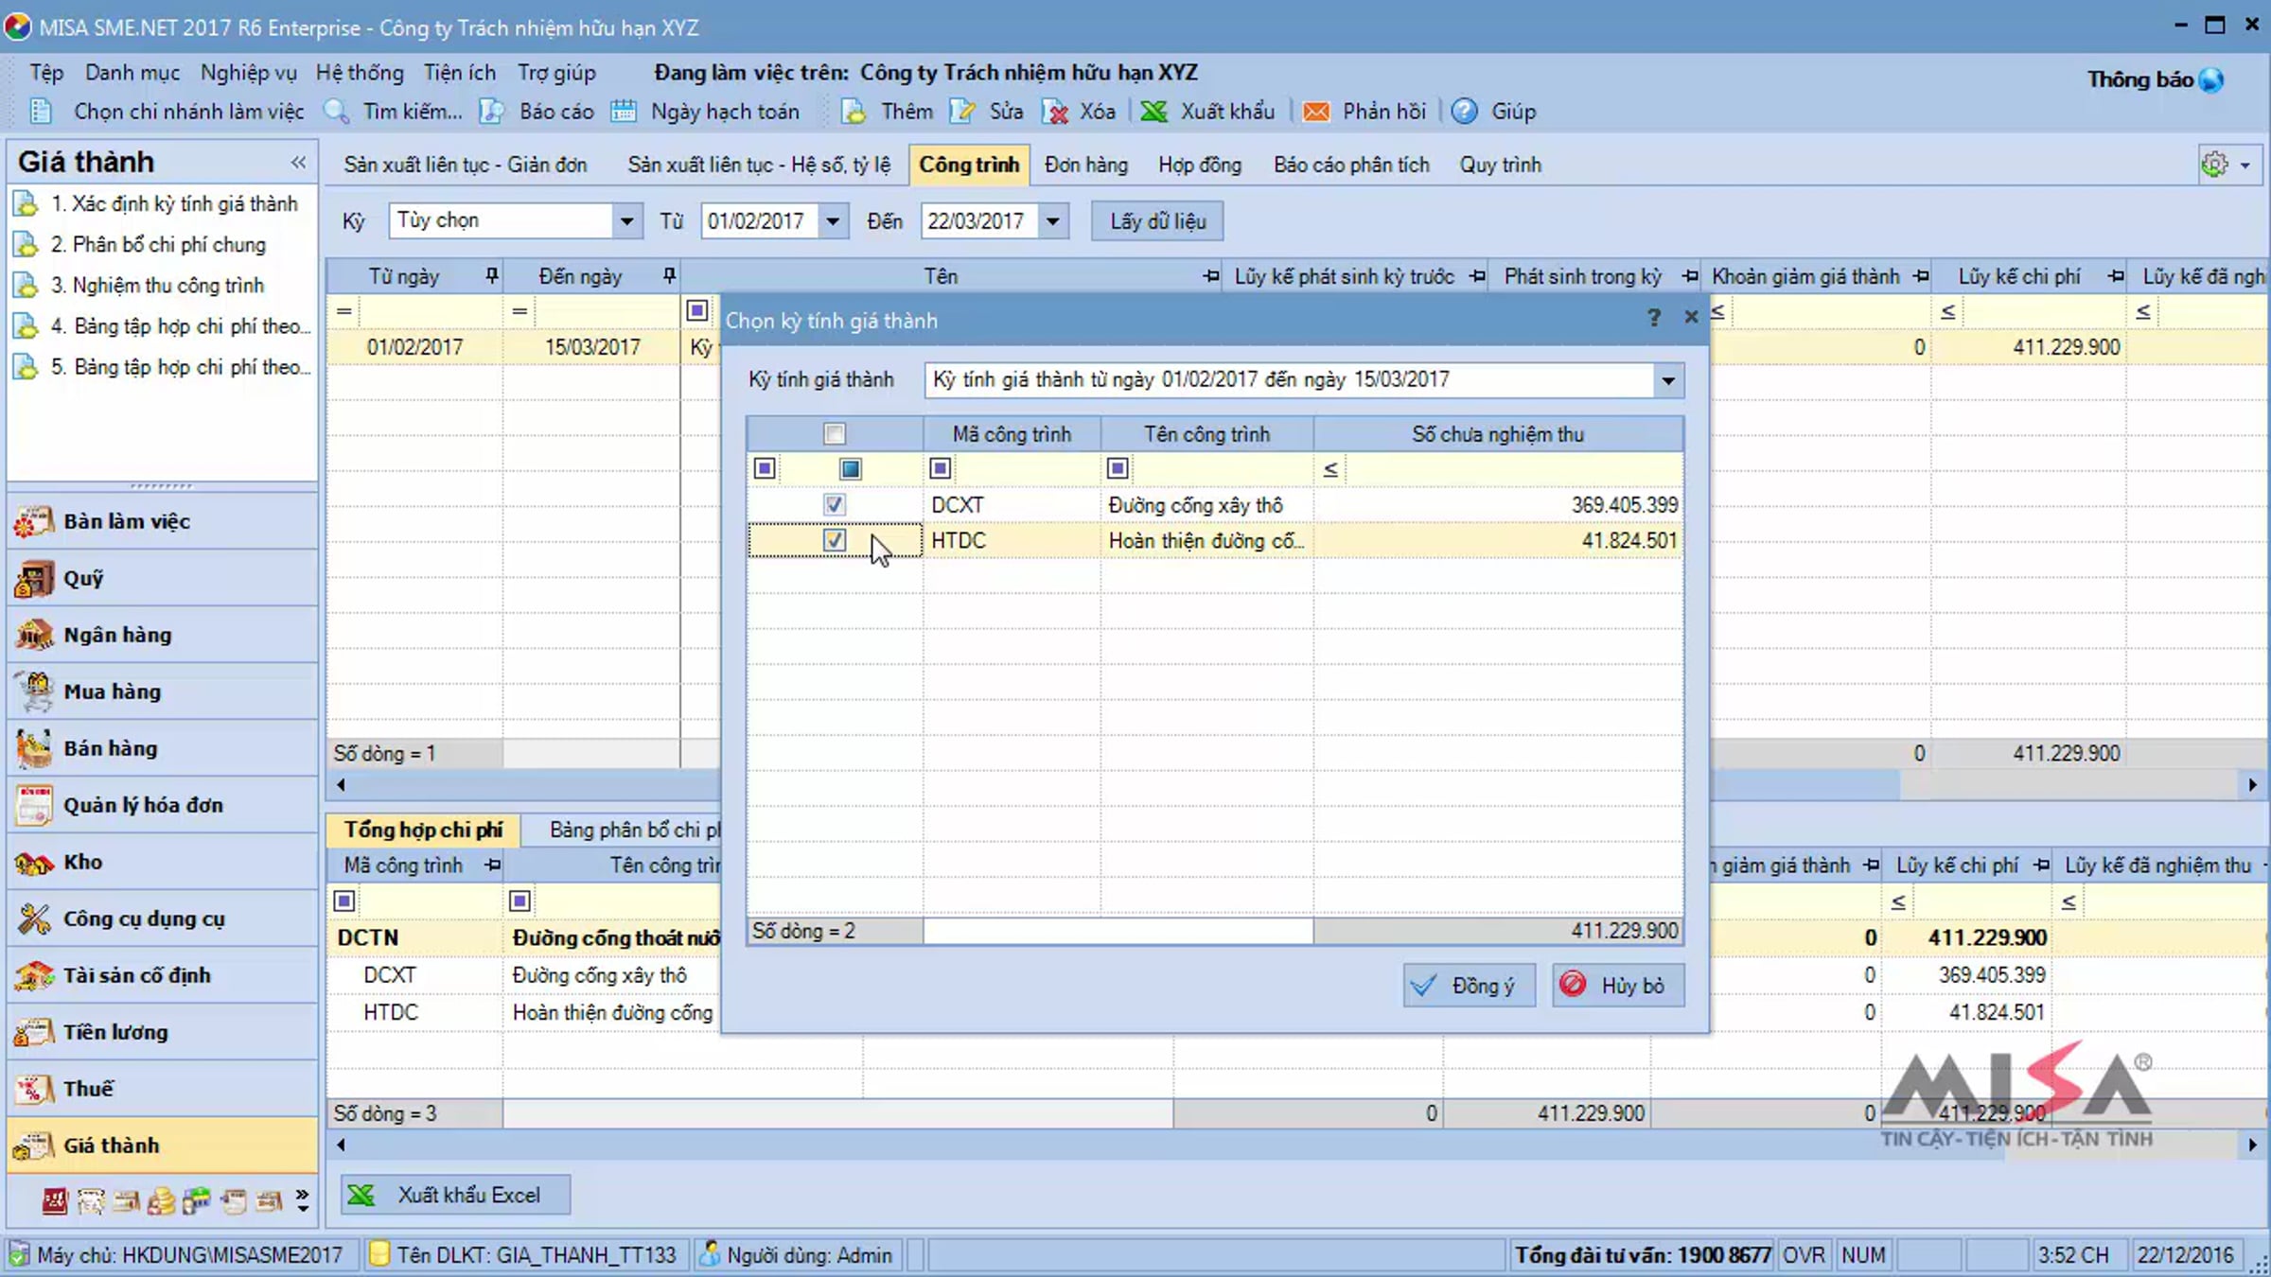Pin the Từ ngày column

491,276
